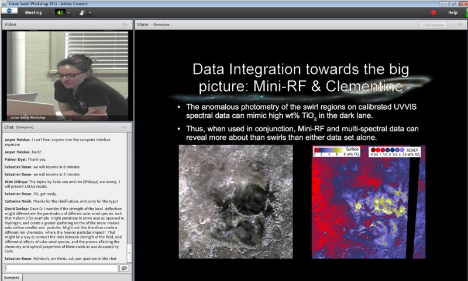
Task: Click the Adobe Connect window title bar icon
Action: pos(4,3)
